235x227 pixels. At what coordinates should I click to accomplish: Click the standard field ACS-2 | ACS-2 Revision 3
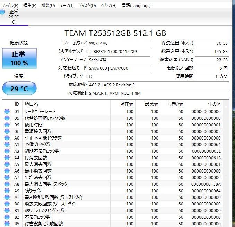[x=158, y=85]
